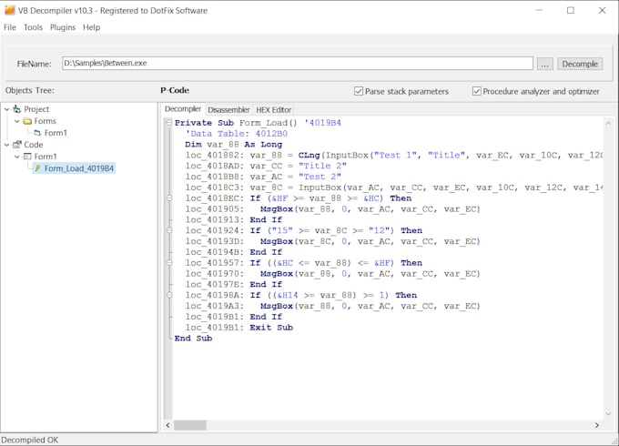Select the Decompiler tab
Viewport: 619px width, 446px height.
pyautogui.click(x=183, y=109)
